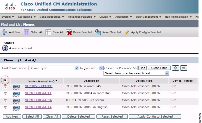Click the Apply Config pencil icon
The image size is (202, 123).
tap(127, 32)
